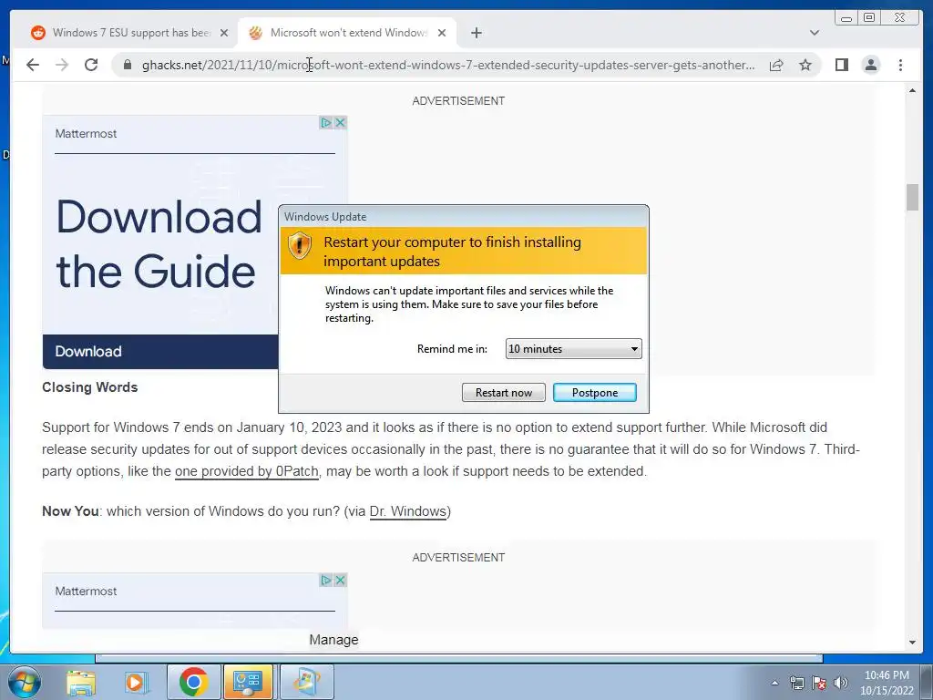Viewport: 933px width, 700px height.
Task: Open the Control Panel taskbar item
Action: 248,682
